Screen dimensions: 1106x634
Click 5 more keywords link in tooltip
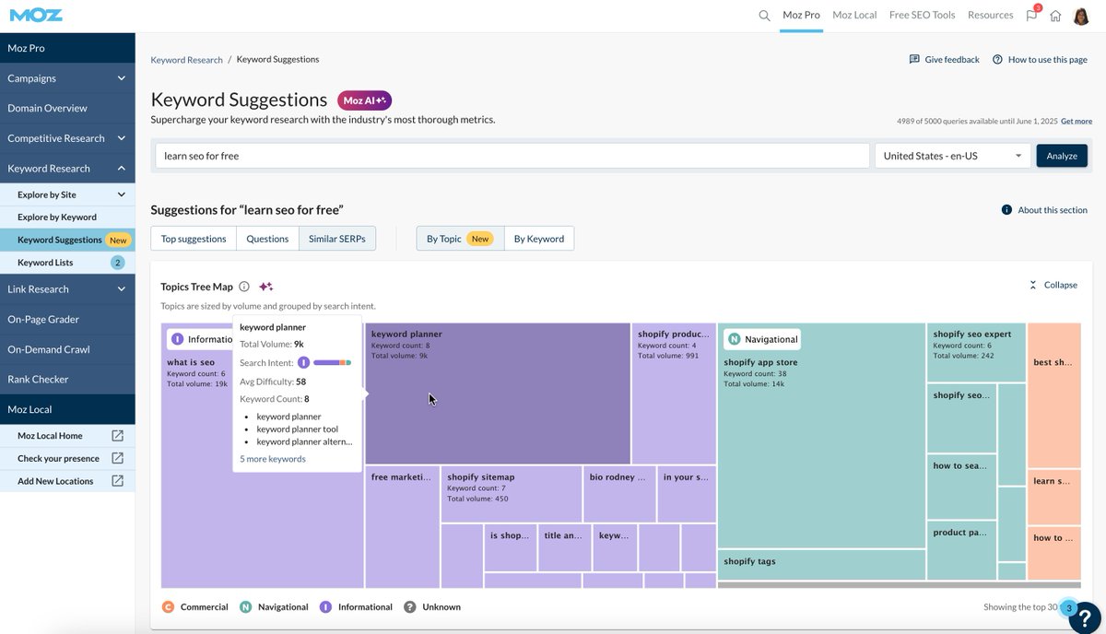click(x=273, y=459)
